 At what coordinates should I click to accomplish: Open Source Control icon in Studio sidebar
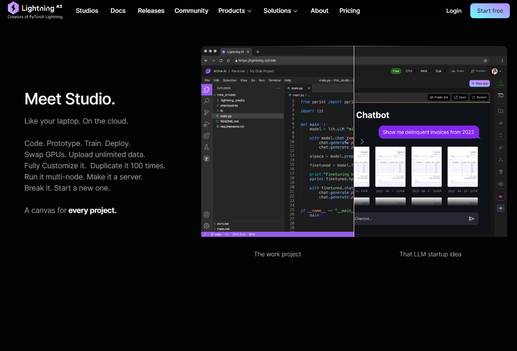coord(207,112)
